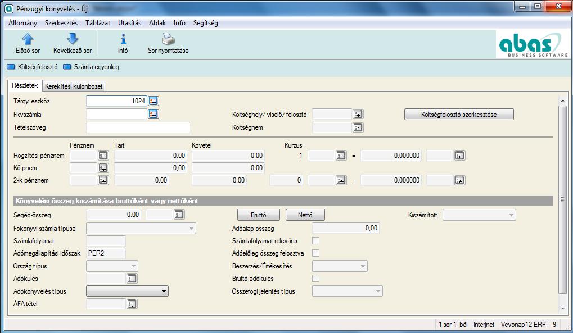Open lookup icon for Költséghely/-viselő/-felosztó

pyautogui.click(x=358, y=115)
